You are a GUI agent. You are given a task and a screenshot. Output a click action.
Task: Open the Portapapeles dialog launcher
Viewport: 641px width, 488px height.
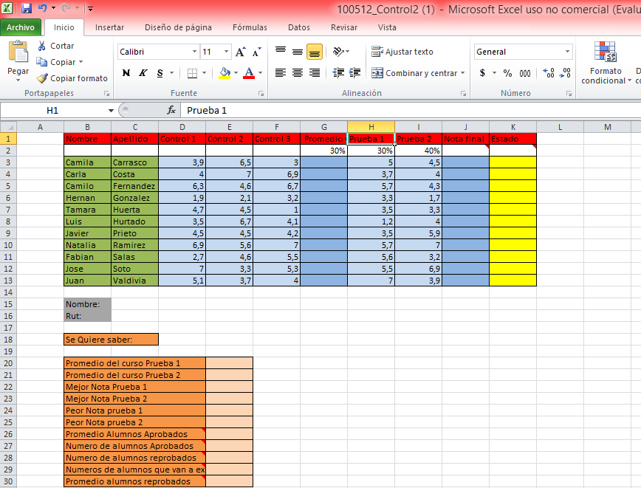click(x=106, y=94)
